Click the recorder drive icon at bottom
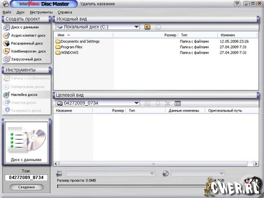The width and height of the screenshot is (264, 198). pyautogui.click(x=59, y=173)
